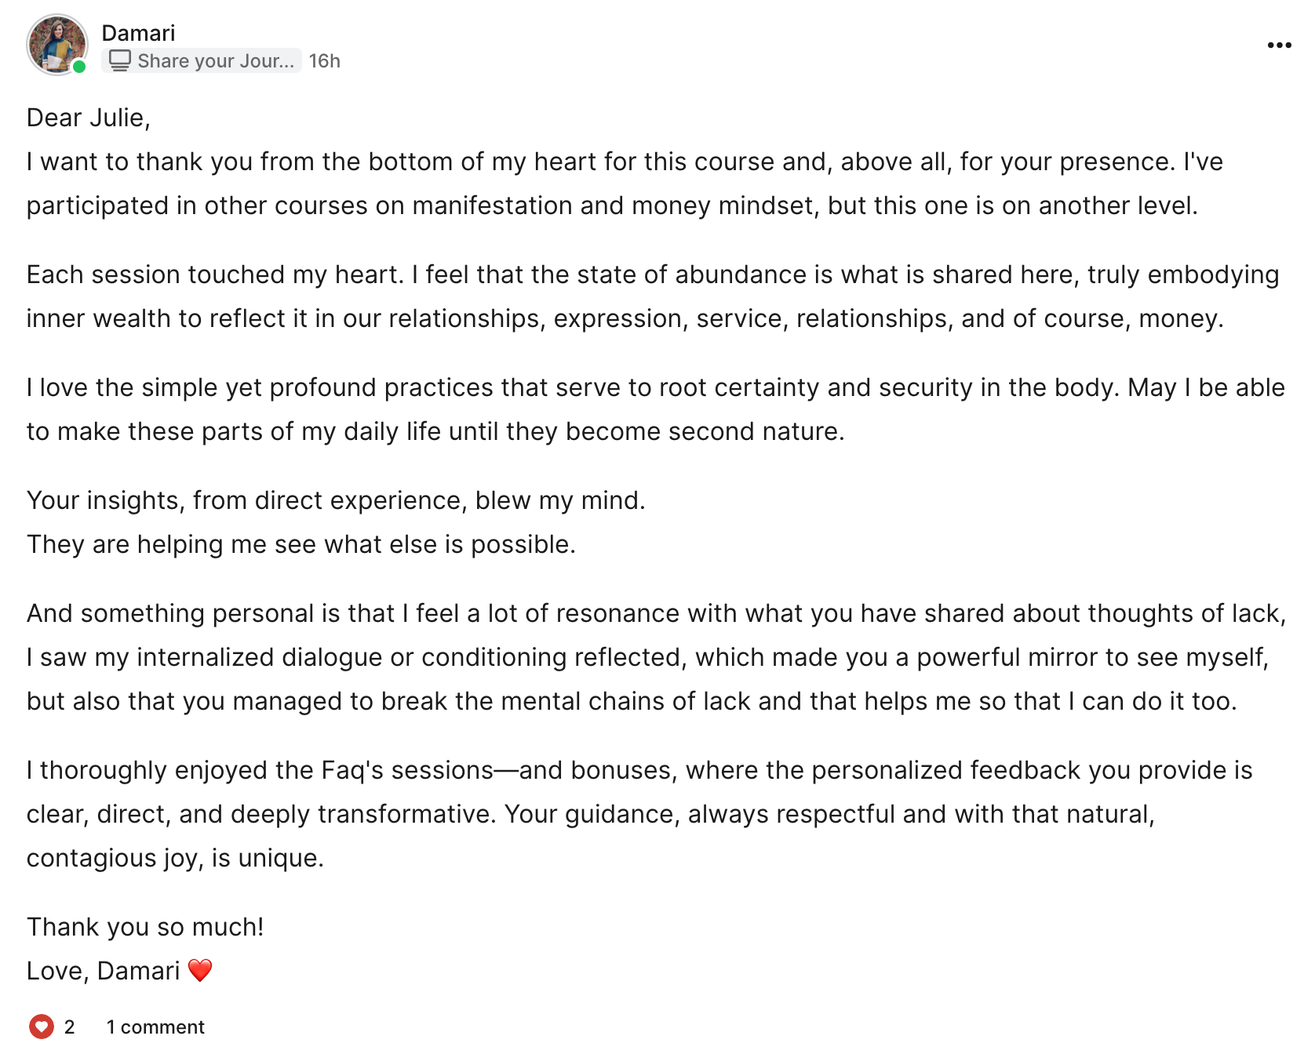Click the 'They are helping me see' sentence
Screen dimensions: 1315x1054
(x=301, y=544)
